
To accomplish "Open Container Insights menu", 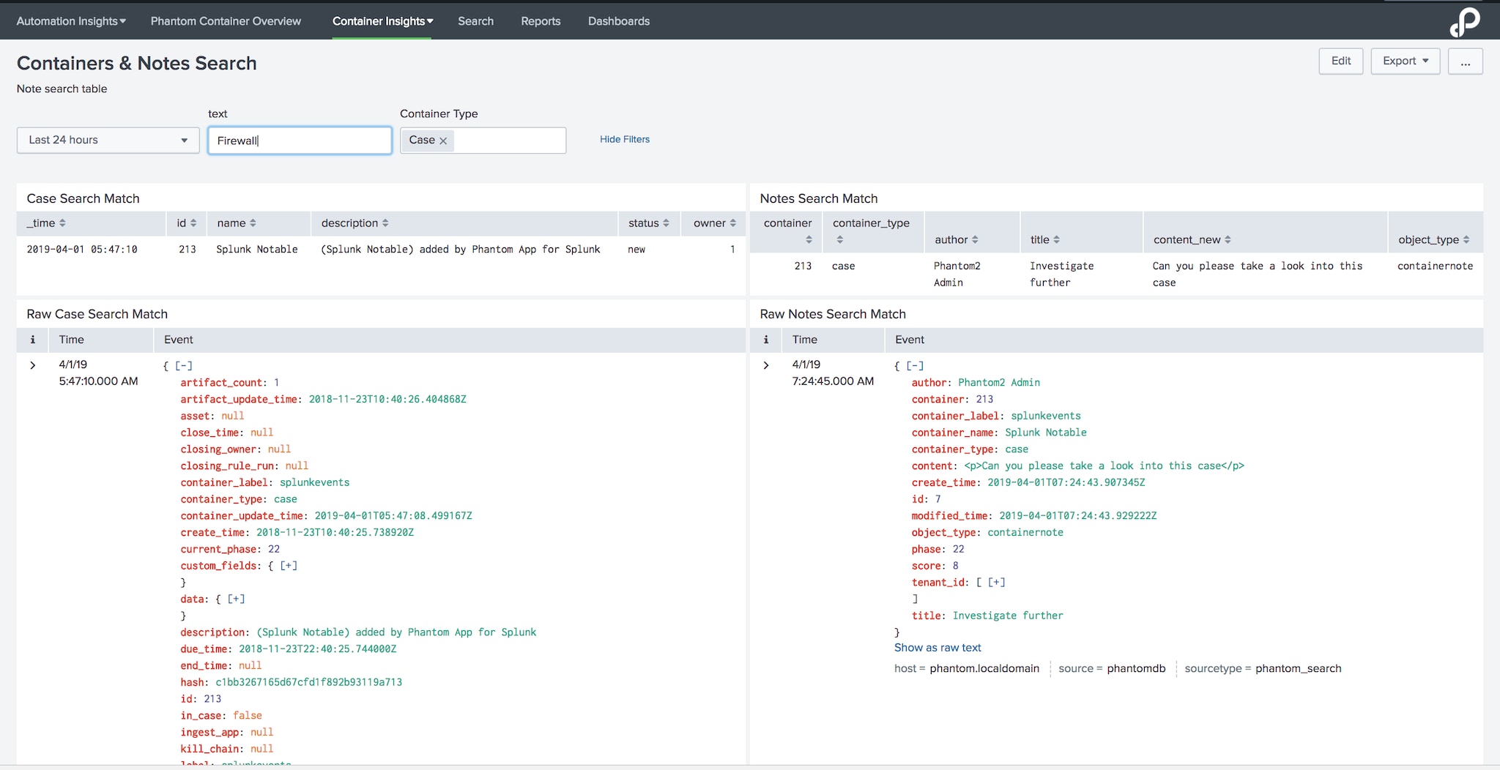I will pos(382,21).
